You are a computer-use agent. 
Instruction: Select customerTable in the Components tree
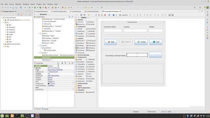(51, 50)
